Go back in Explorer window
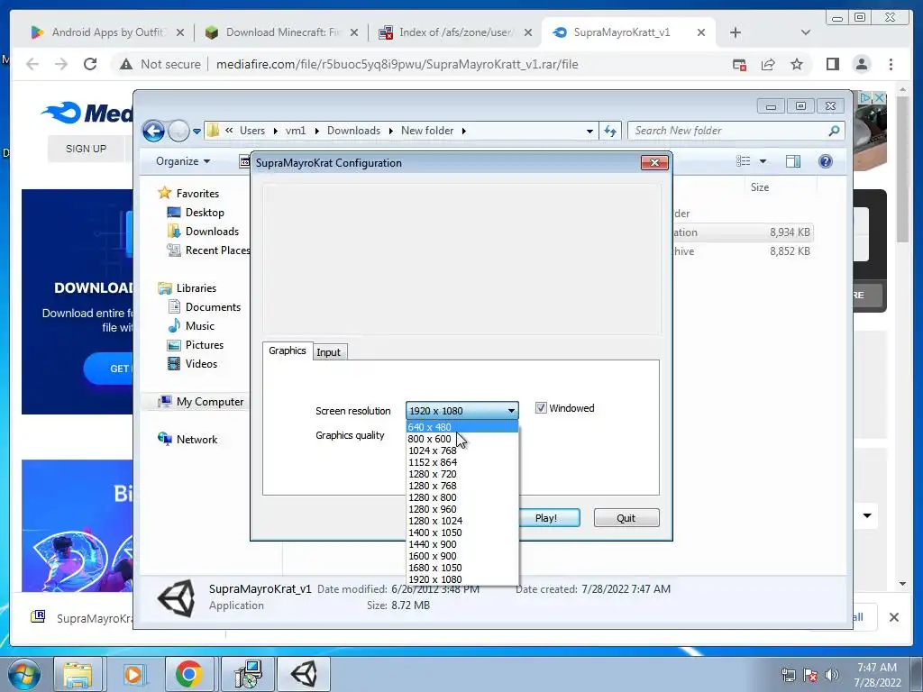Screen dimensions: 923x692 pyautogui.click(x=153, y=131)
